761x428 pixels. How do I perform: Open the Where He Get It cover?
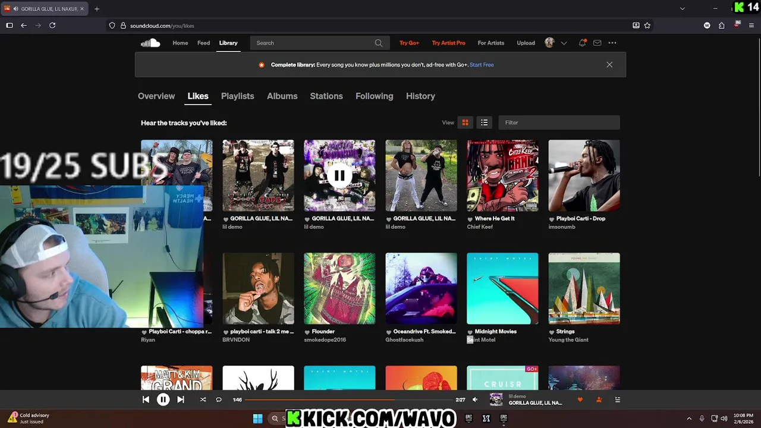(502, 175)
